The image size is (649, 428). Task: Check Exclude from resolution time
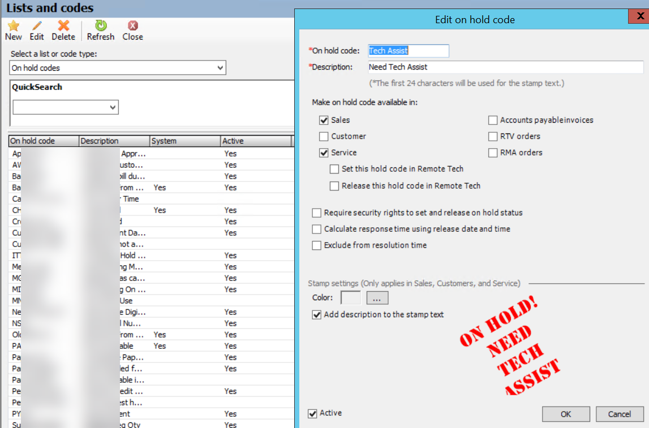tap(317, 245)
